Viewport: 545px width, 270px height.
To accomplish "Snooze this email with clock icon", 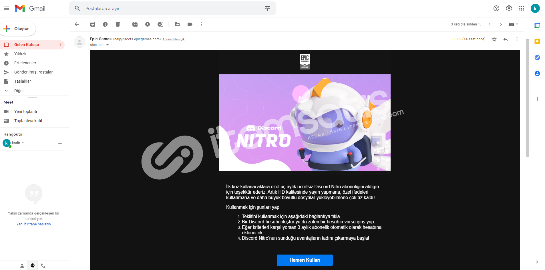I will pos(148,24).
